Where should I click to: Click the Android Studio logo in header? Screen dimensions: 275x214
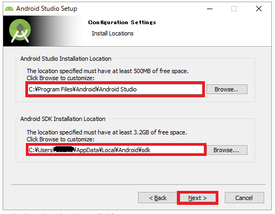pos(20,31)
